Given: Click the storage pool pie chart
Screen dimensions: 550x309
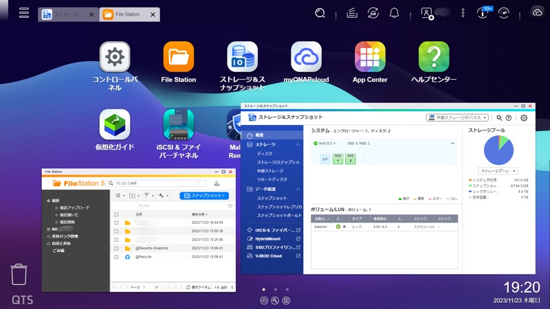Looking at the screenshot, I should [498, 150].
